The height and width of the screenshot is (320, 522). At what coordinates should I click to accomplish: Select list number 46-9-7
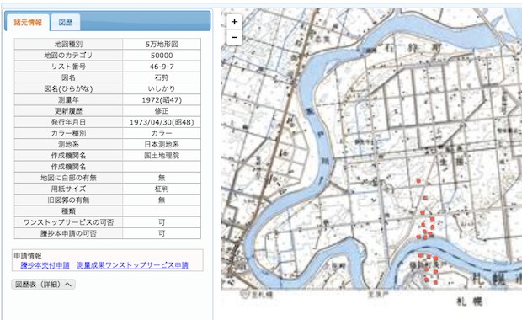click(x=162, y=67)
